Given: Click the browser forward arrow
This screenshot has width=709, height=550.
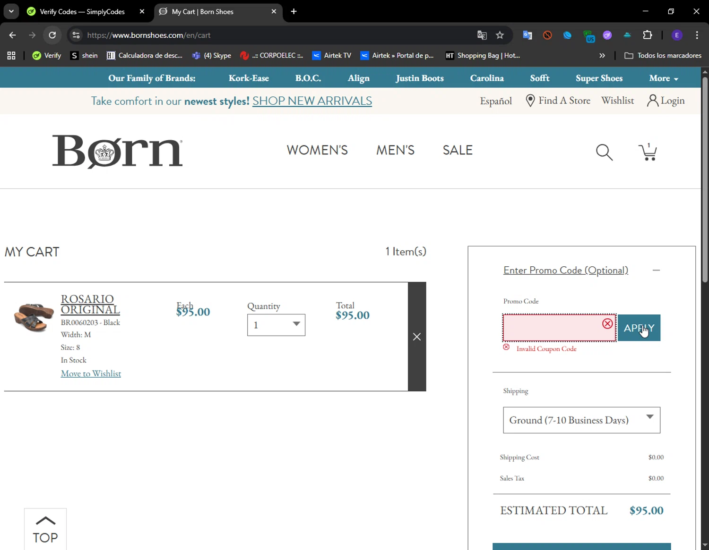Looking at the screenshot, I should tap(32, 35).
